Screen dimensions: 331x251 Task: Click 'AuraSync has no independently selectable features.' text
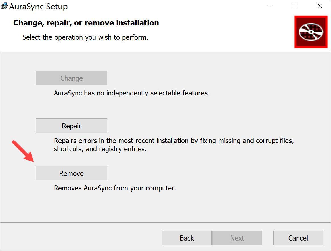pyautogui.click(x=131, y=93)
